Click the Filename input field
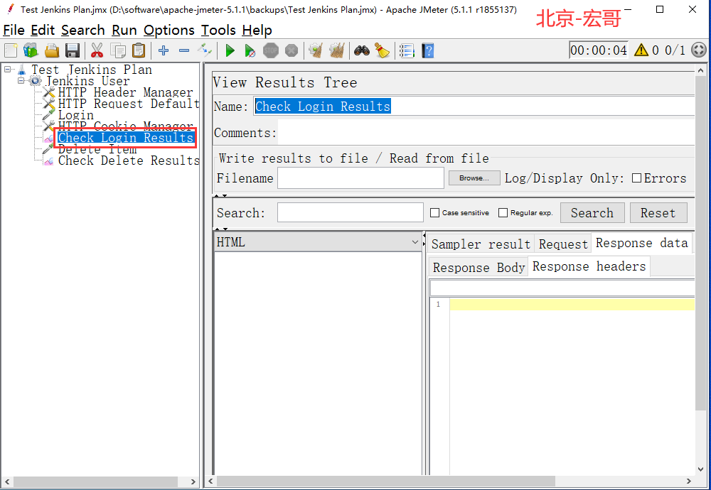This screenshot has width=711, height=490. 360,178
